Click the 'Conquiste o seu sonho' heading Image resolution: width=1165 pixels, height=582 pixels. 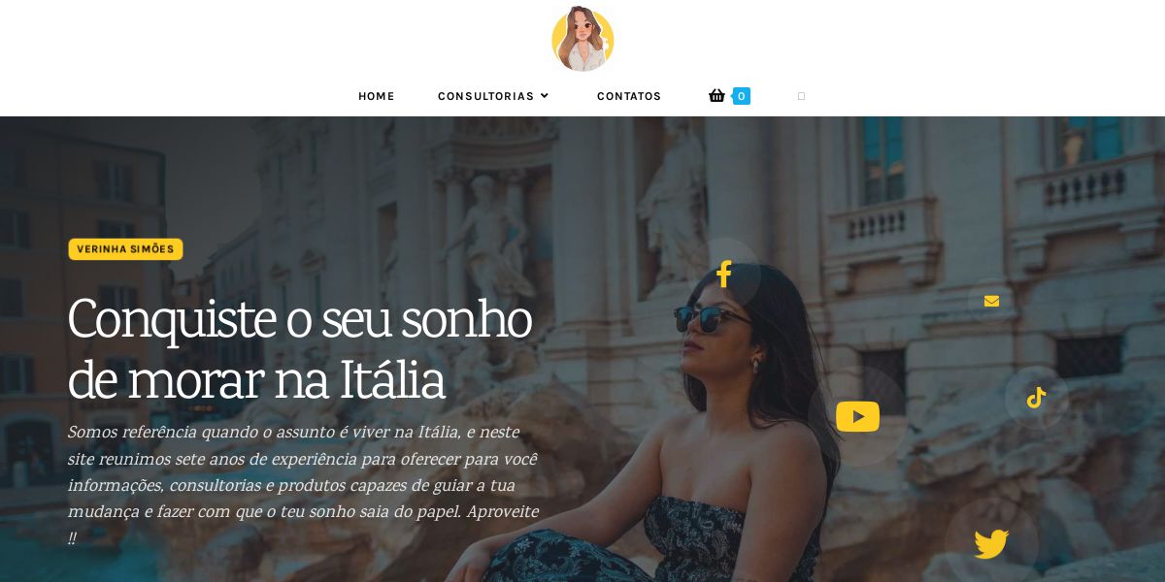tap(300, 348)
